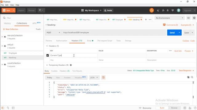Open the request Body tab
197x110 pixels.
point(90,41)
